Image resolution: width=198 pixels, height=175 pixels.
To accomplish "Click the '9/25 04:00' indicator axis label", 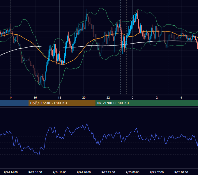I will coord(181,172).
